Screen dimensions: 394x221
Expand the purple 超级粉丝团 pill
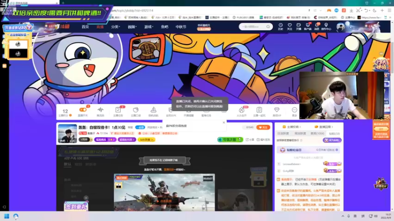[x=127, y=139]
